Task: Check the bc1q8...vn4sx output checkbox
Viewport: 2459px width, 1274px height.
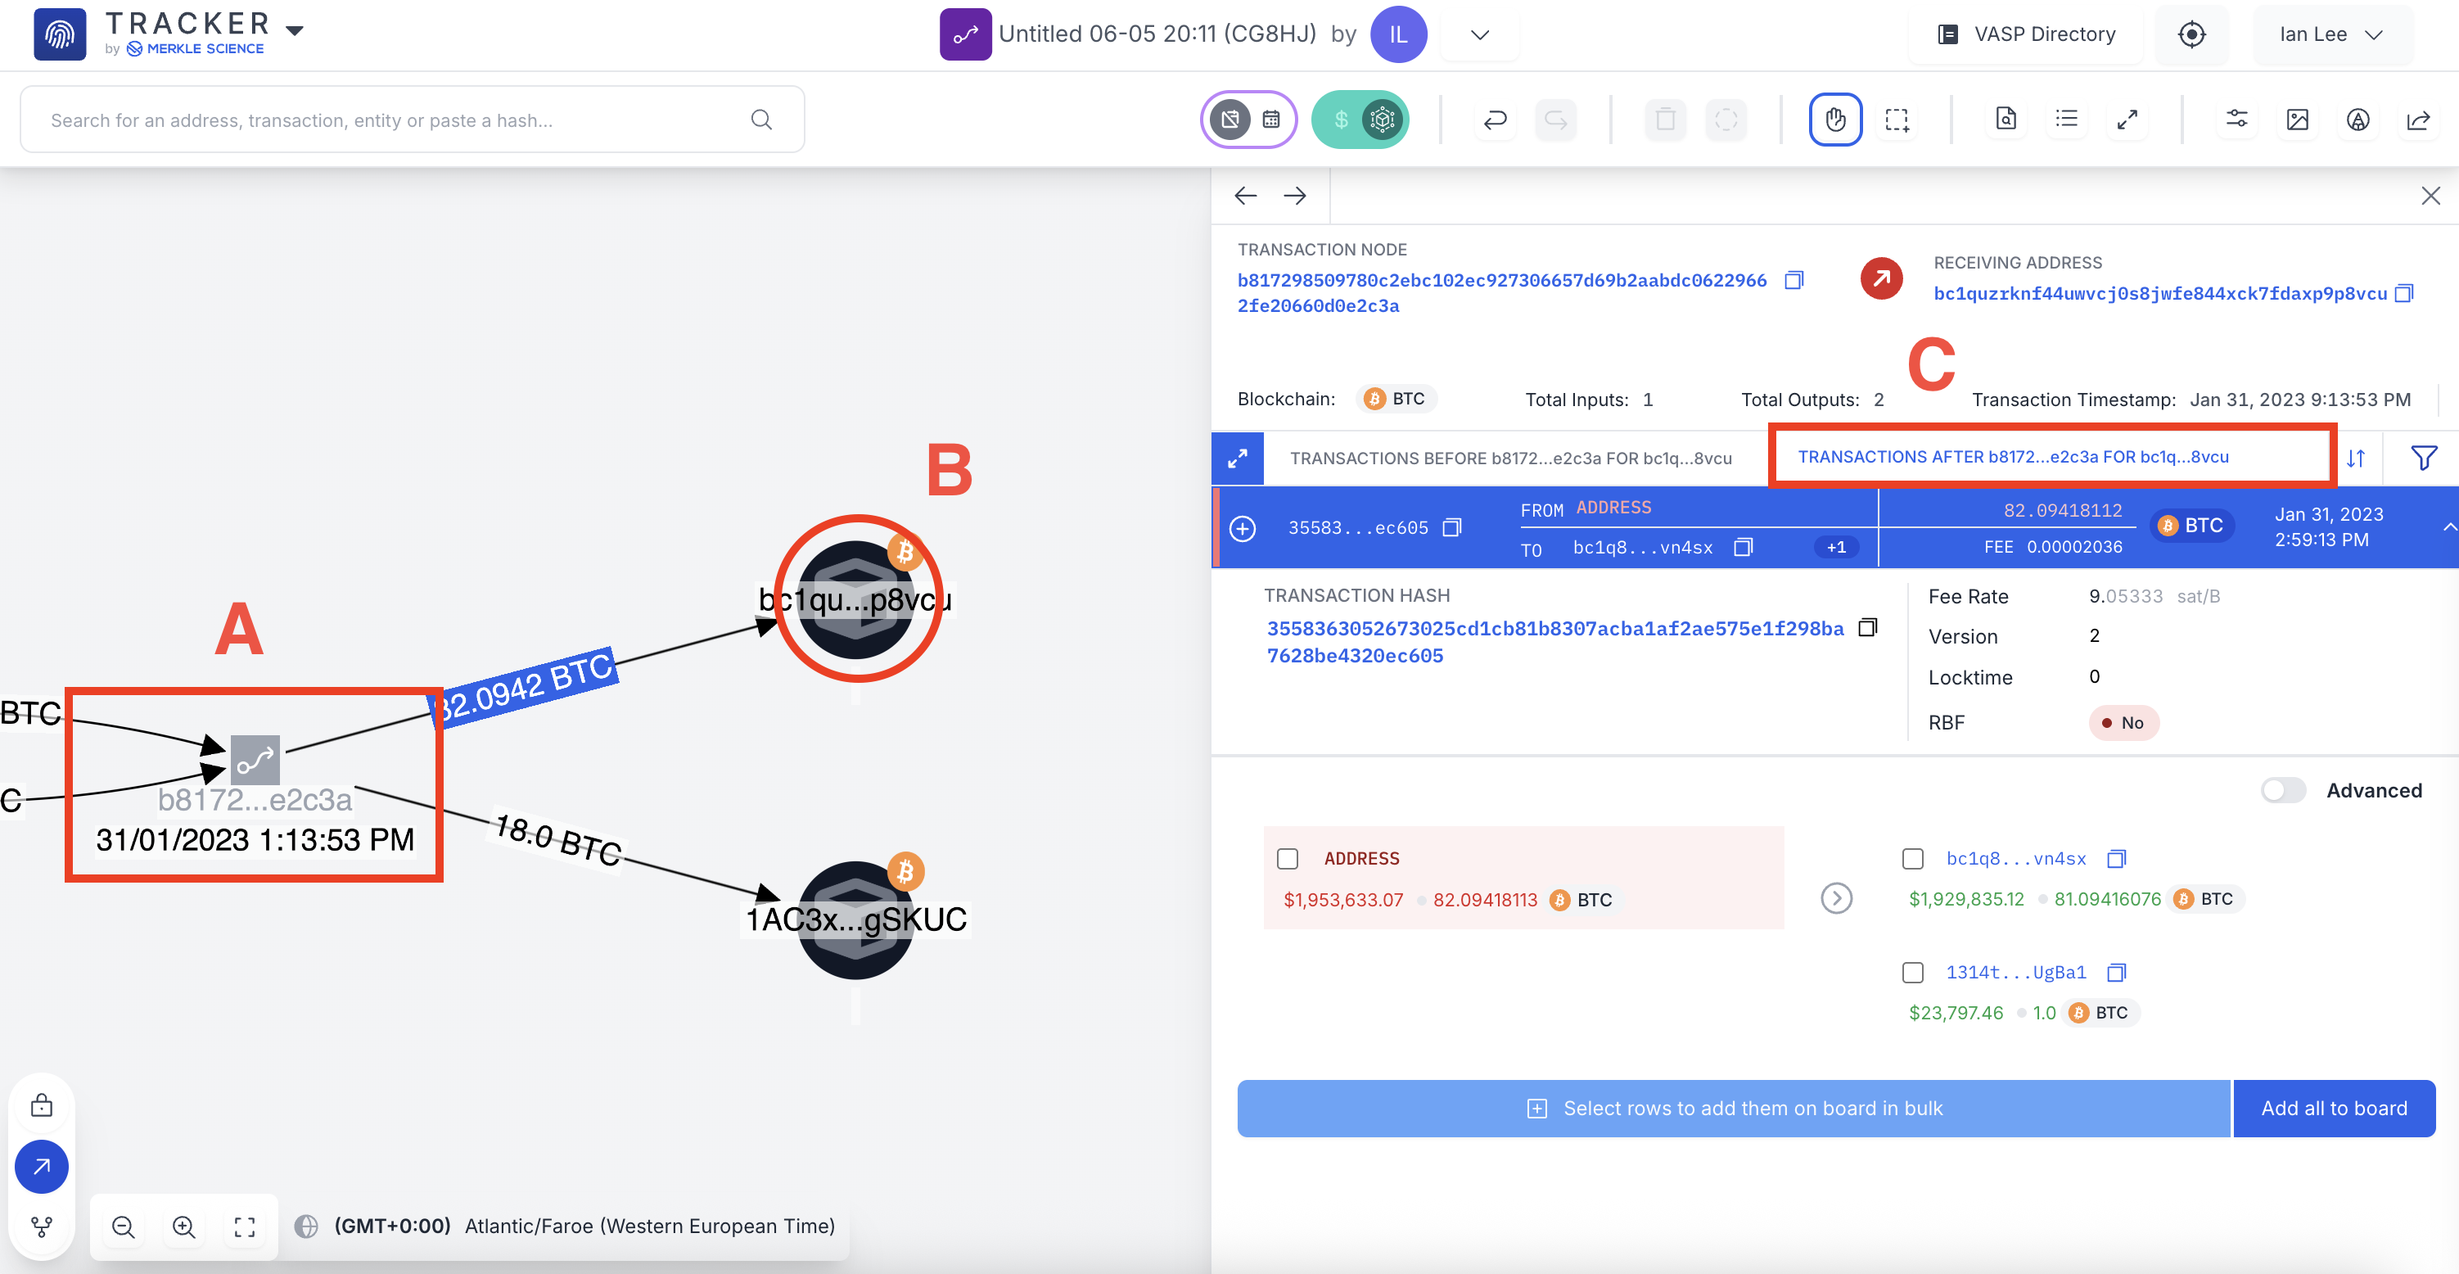Action: 1912,857
